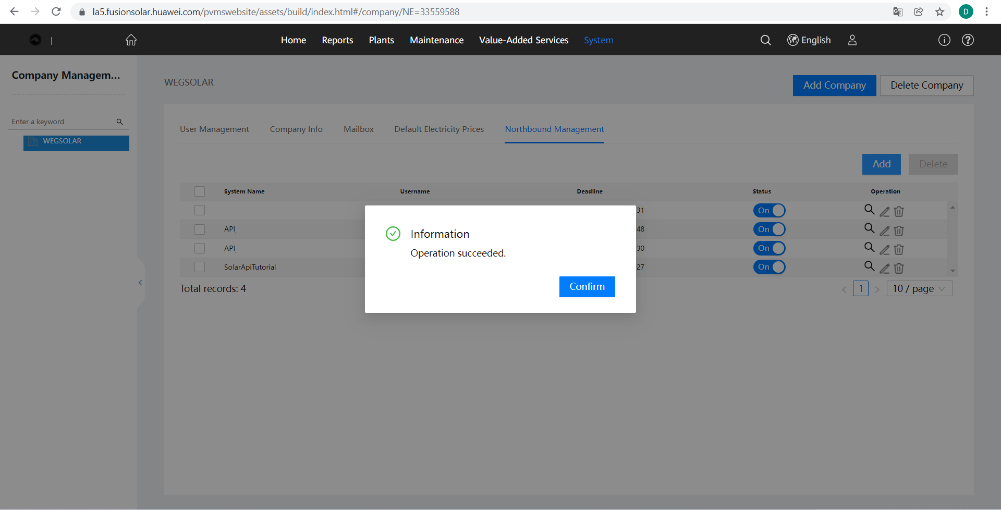1001x510 pixels.
Task: Select all rows via header checkbox
Action: (x=200, y=191)
